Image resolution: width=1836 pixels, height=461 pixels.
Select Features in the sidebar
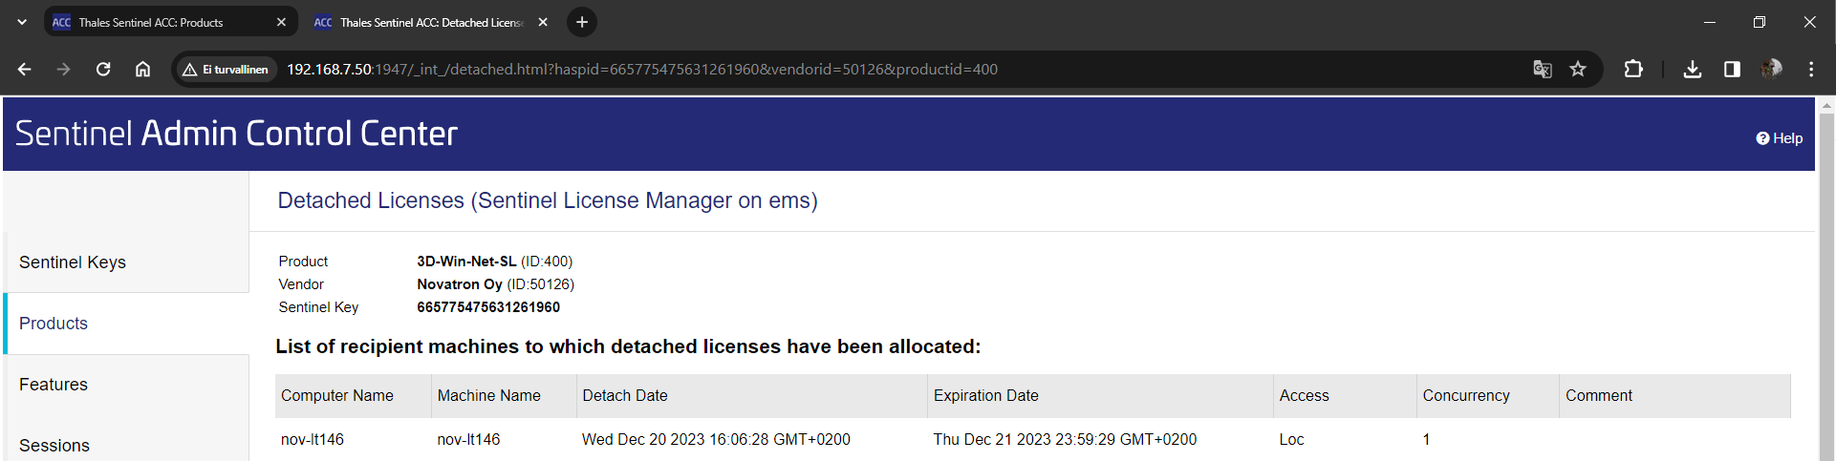(54, 385)
